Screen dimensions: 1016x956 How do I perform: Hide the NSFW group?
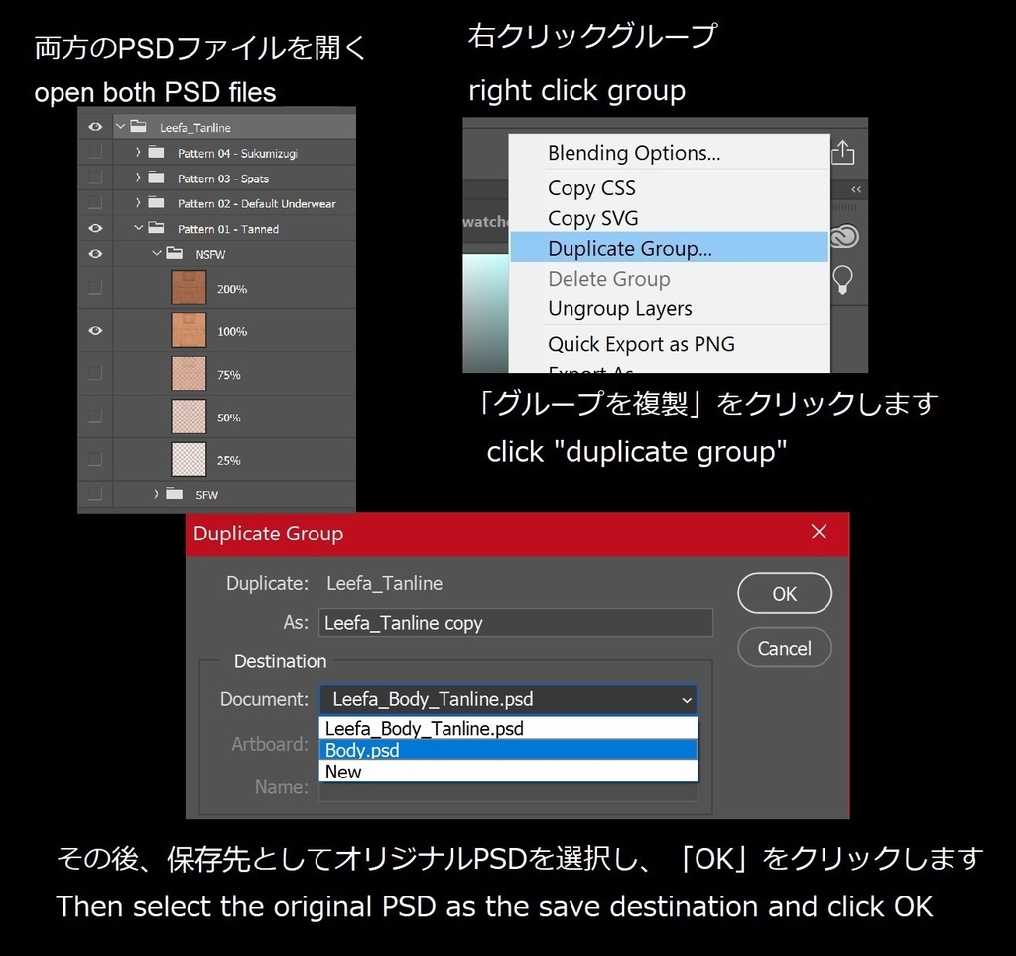pyautogui.click(x=94, y=253)
